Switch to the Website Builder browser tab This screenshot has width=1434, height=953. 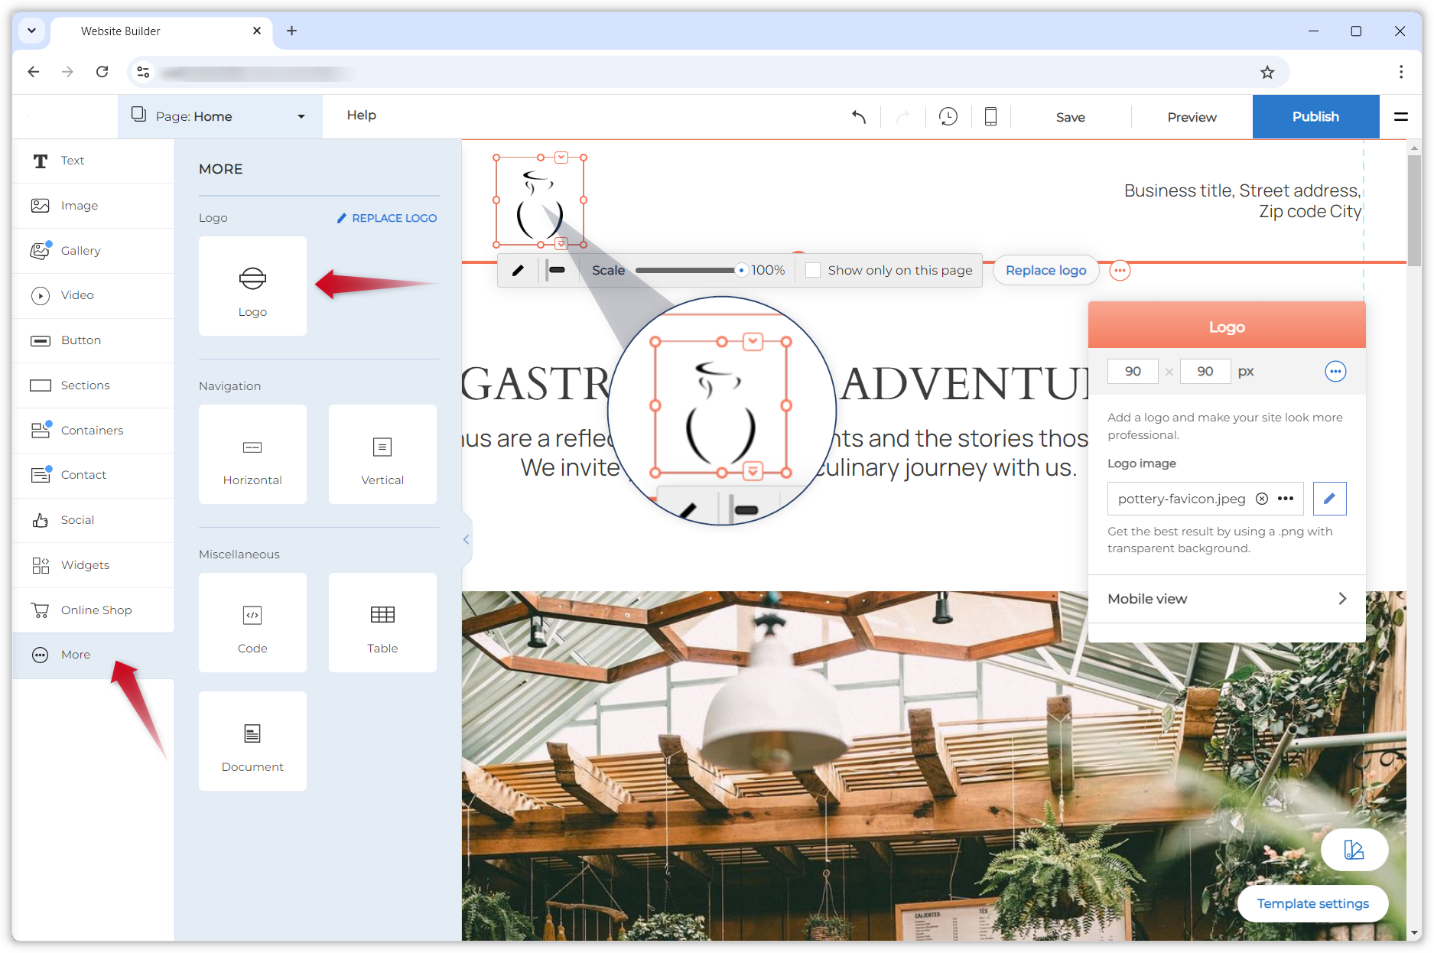121,31
